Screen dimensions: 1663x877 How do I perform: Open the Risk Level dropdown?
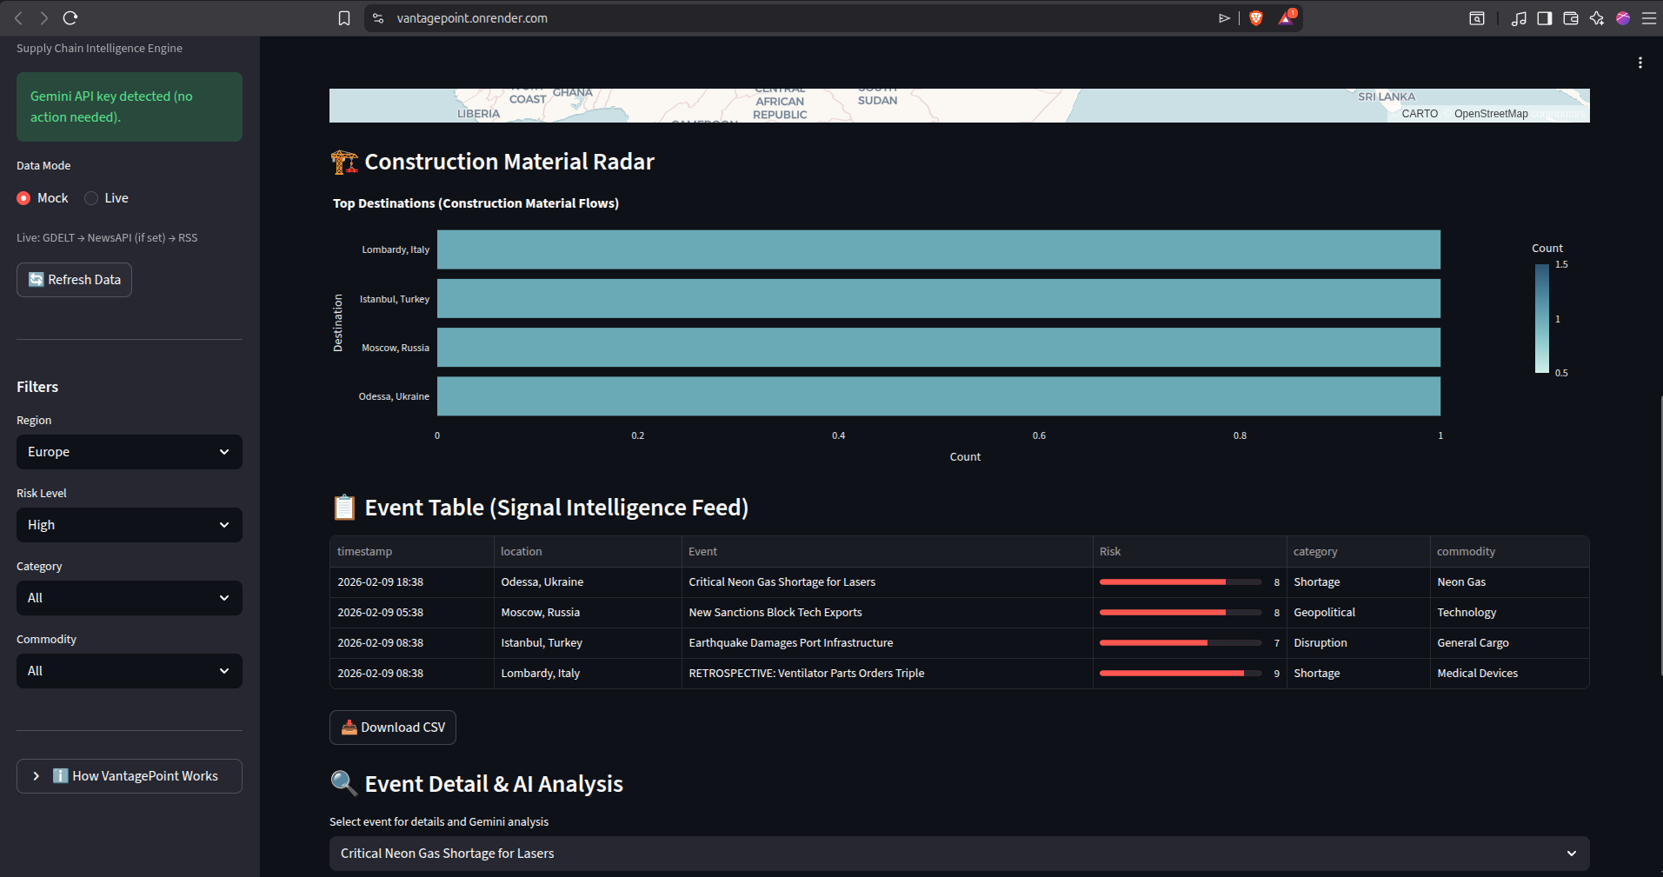(130, 525)
